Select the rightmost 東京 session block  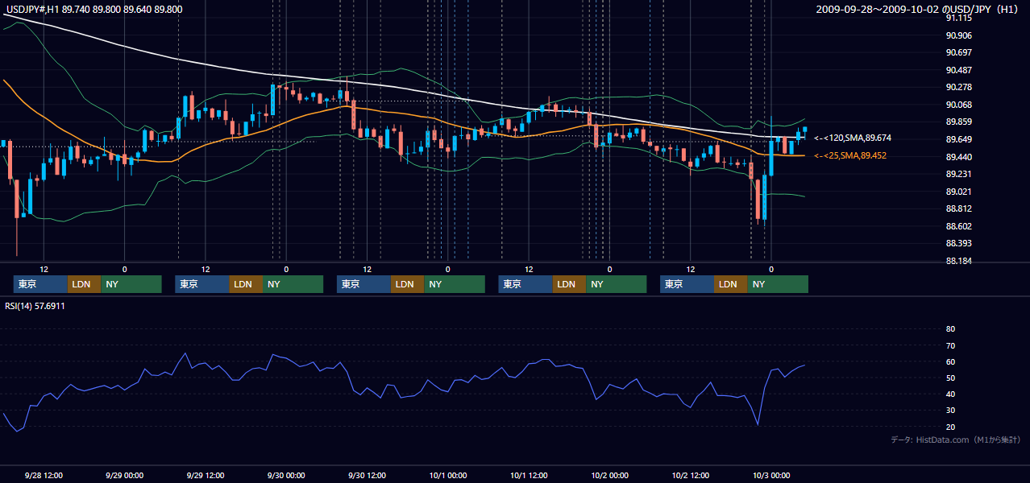point(687,284)
